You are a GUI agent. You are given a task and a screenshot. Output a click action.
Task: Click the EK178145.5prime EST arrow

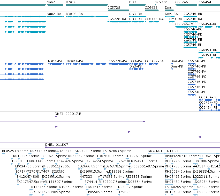click(31, 190)
